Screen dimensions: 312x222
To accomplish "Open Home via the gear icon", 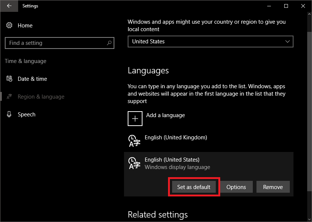I will (9, 25).
